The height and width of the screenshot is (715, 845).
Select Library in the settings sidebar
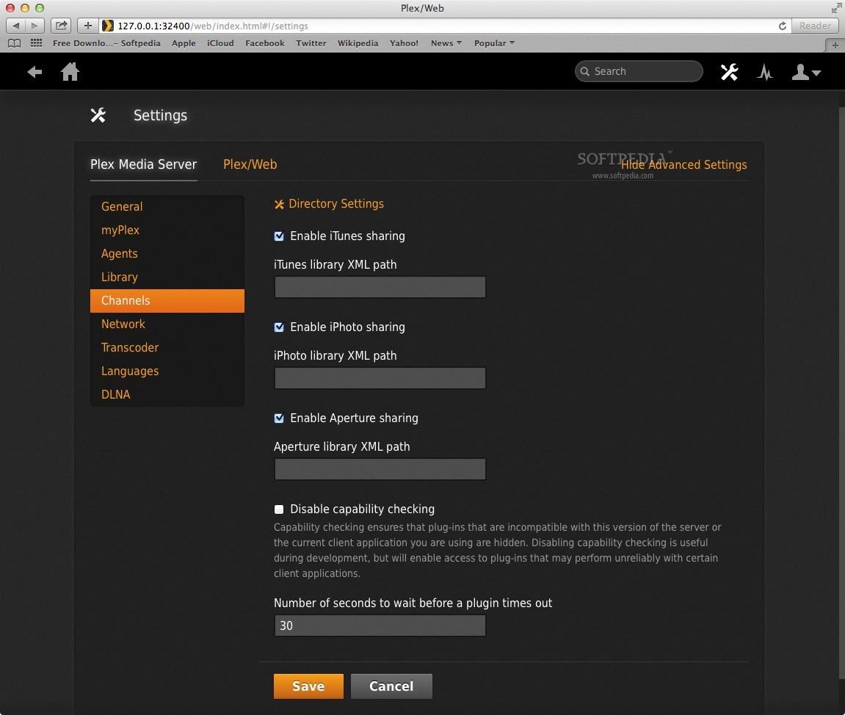click(167, 277)
